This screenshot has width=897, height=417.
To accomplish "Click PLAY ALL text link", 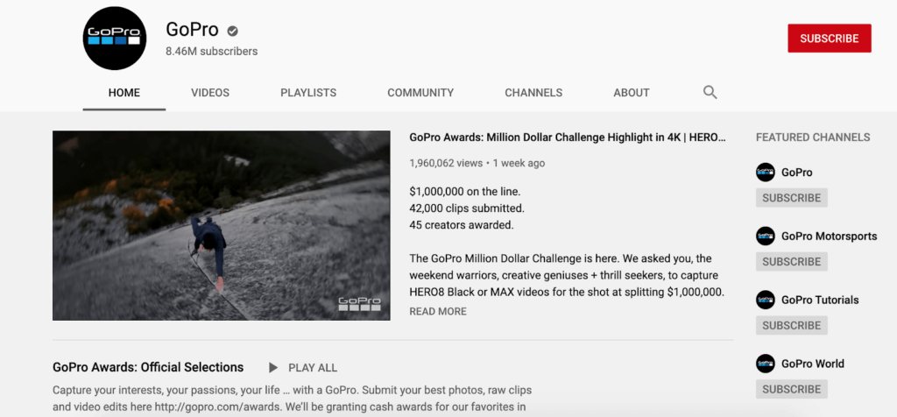I will tap(313, 368).
